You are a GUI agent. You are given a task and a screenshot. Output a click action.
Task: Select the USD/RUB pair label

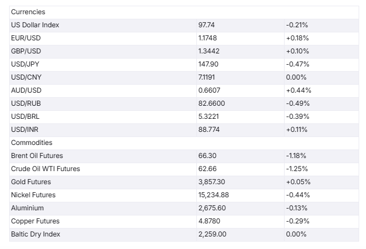tap(26, 103)
